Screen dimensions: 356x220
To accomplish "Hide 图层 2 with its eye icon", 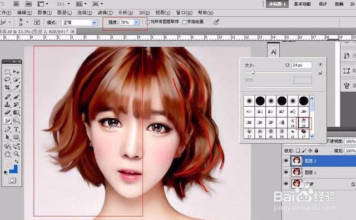I will click(x=286, y=161).
